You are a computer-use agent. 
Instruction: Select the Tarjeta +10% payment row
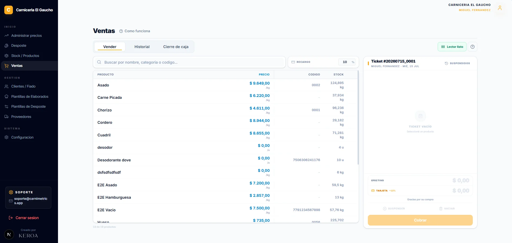click(x=420, y=191)
